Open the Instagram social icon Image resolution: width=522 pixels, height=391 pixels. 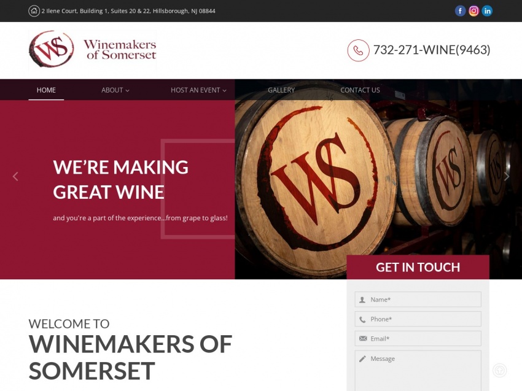473,11
